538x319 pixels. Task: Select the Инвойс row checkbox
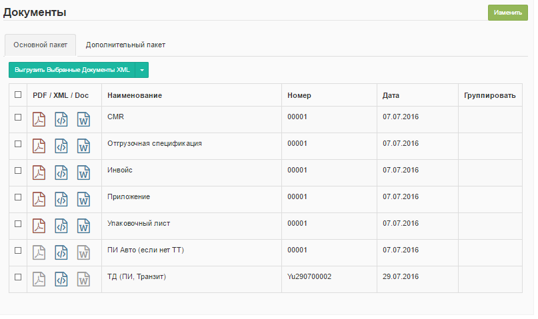(18, 170)
